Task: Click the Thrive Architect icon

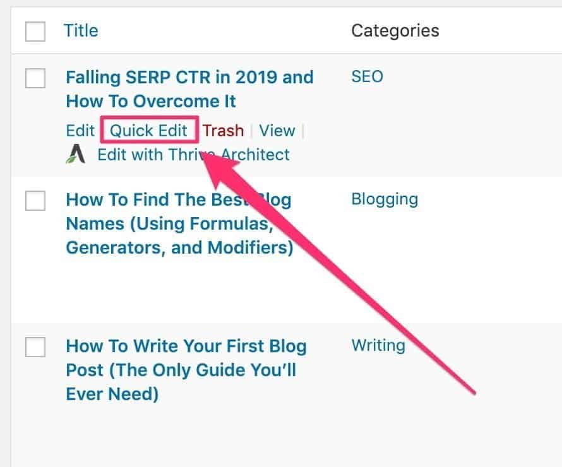Action: point(75,153)
